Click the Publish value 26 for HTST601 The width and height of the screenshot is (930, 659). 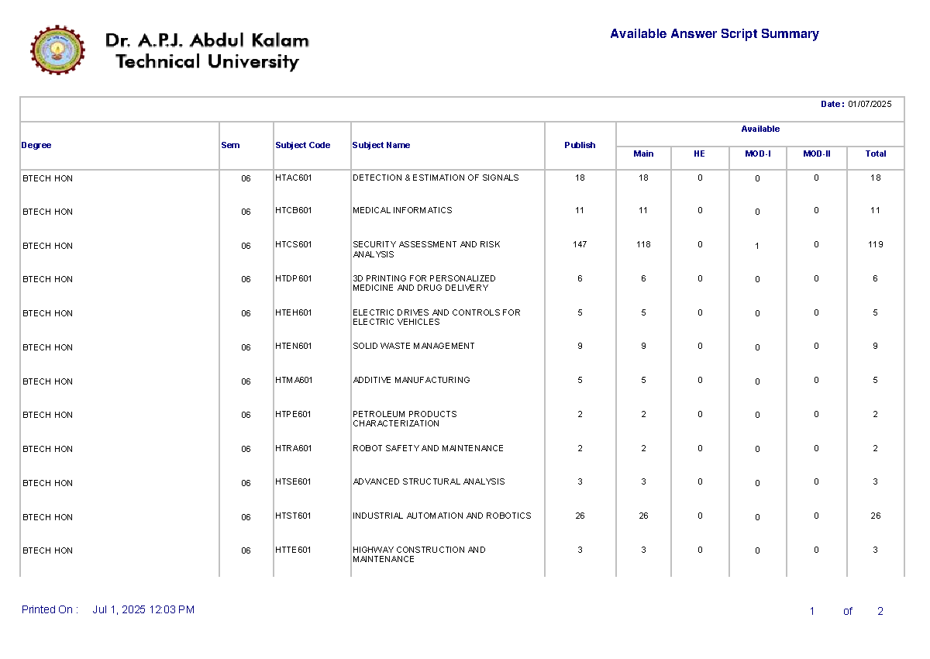pos(580,516)
